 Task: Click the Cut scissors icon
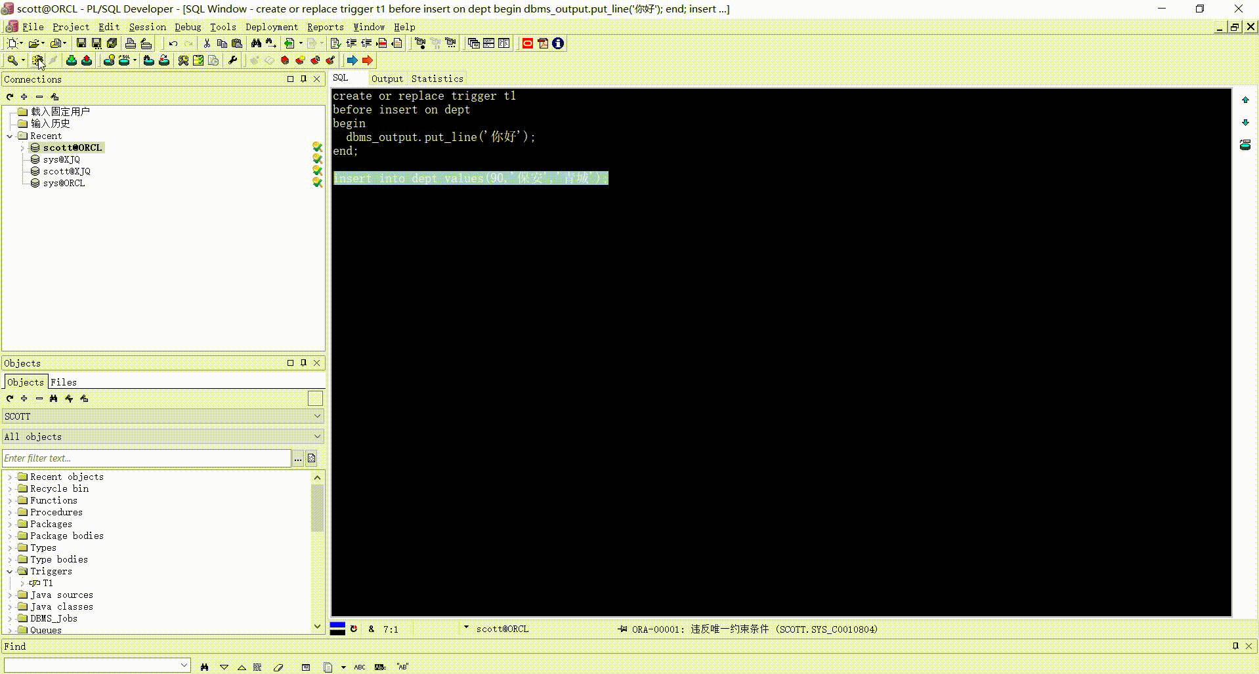click(207, 43)
